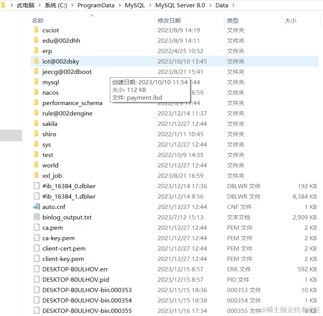Click the nacos folder icon
323x316 pixels.
tap(36, 92)
